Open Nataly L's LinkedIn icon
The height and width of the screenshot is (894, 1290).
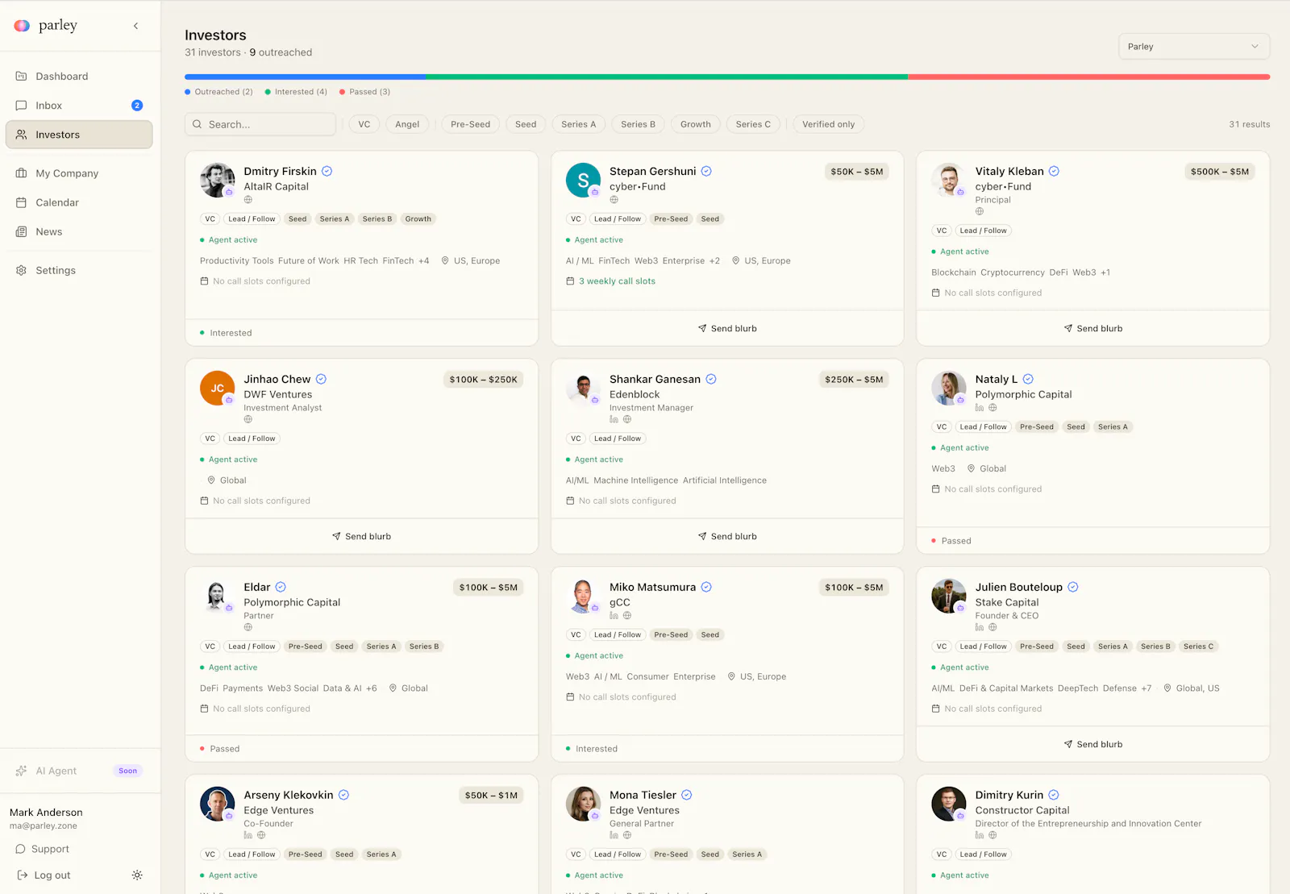coord(980,408)
